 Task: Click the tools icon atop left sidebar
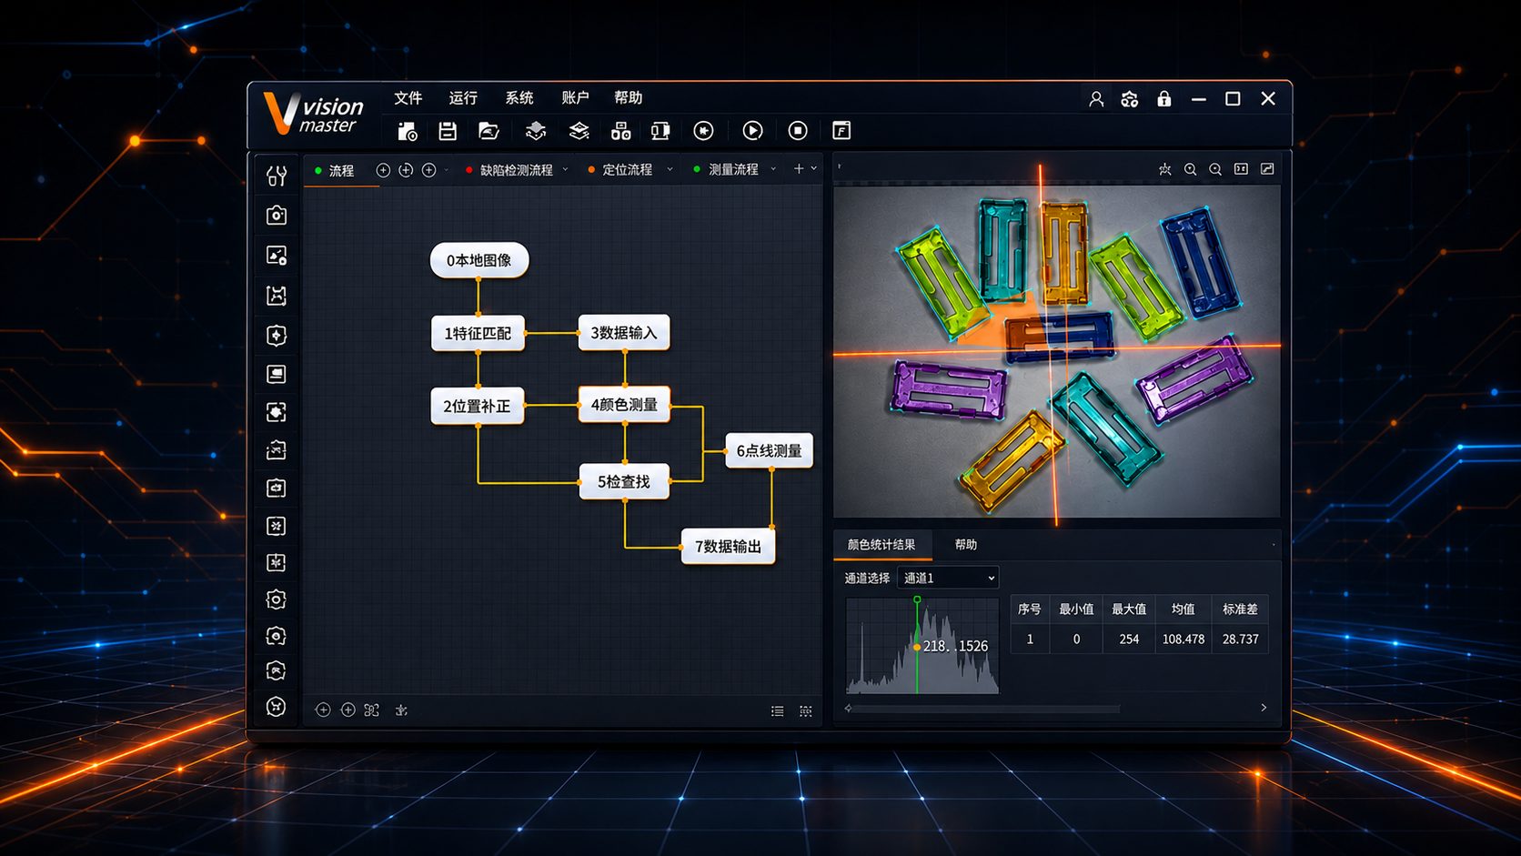[x=277, y=176]
